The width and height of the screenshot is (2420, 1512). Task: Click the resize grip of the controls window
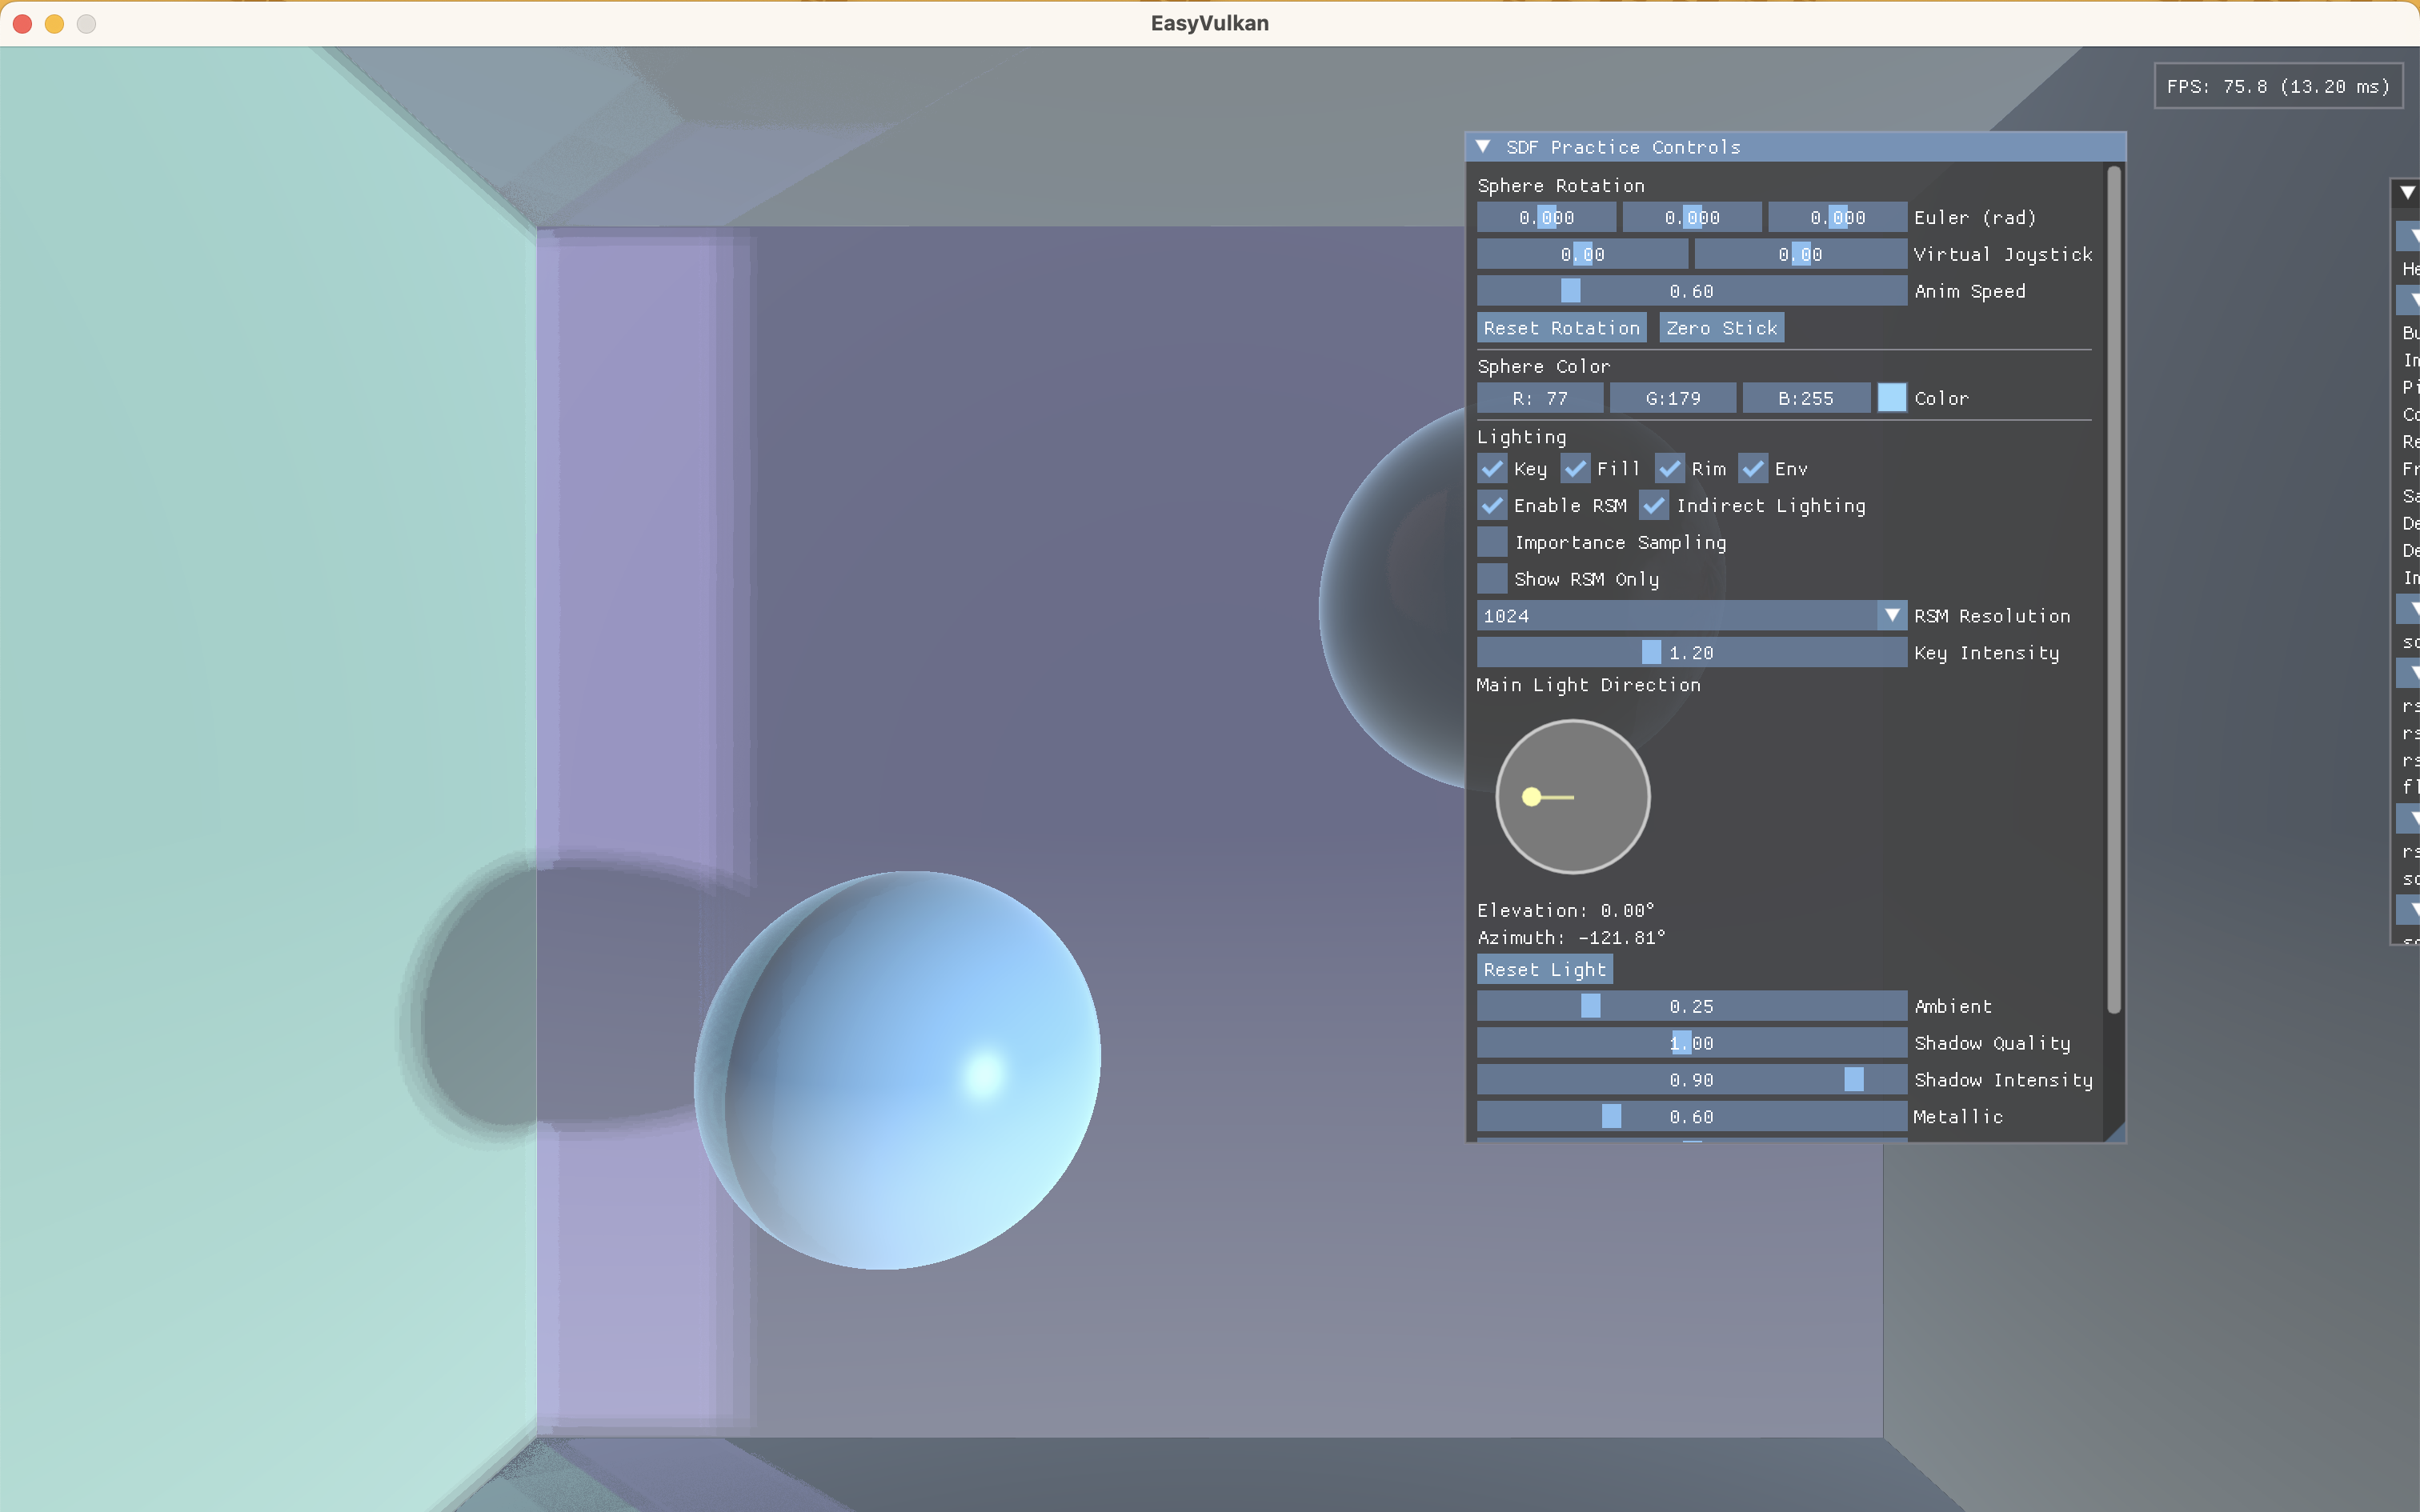(x=2114, y=1131)
